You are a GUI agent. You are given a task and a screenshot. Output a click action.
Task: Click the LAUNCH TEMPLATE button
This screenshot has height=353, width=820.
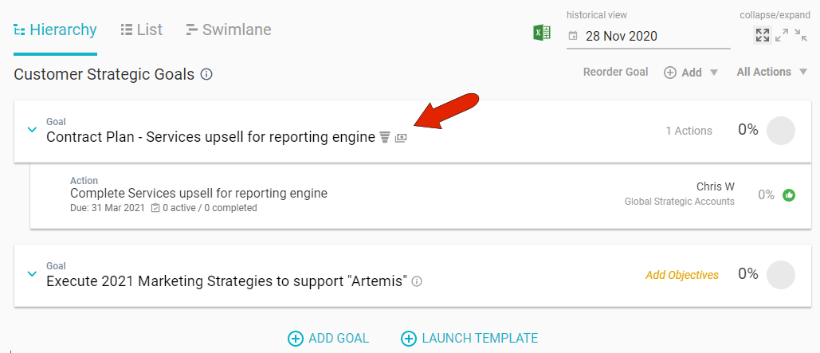469,338
